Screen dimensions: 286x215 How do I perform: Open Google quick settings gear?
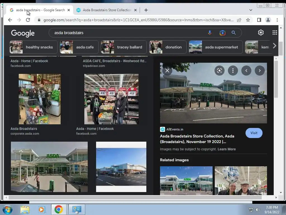[x=261, y=32]
